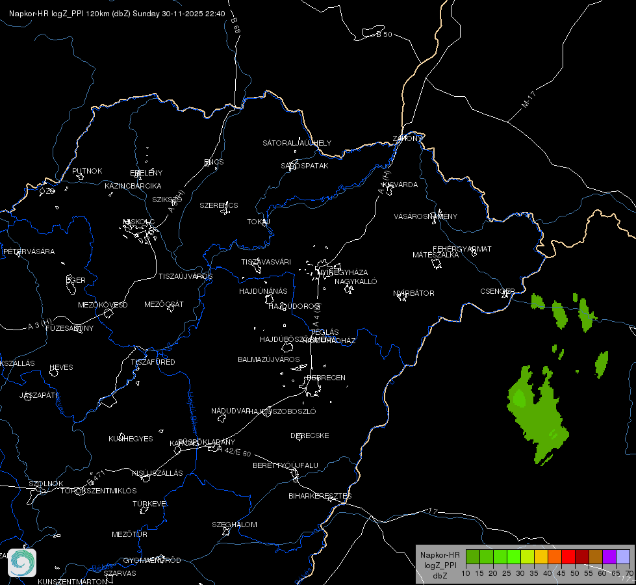Click the BALMAZÚJVÁROS town label

click(x=269, y=359)
